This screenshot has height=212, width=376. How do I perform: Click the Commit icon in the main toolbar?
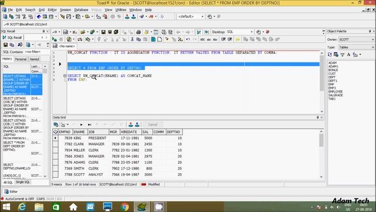point(127,16)
